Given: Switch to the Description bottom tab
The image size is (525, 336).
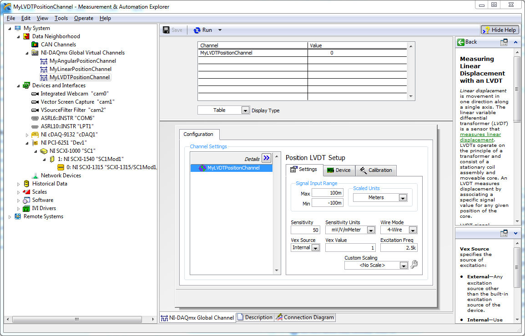Looking at the screenshot, I should click(255, 317).
